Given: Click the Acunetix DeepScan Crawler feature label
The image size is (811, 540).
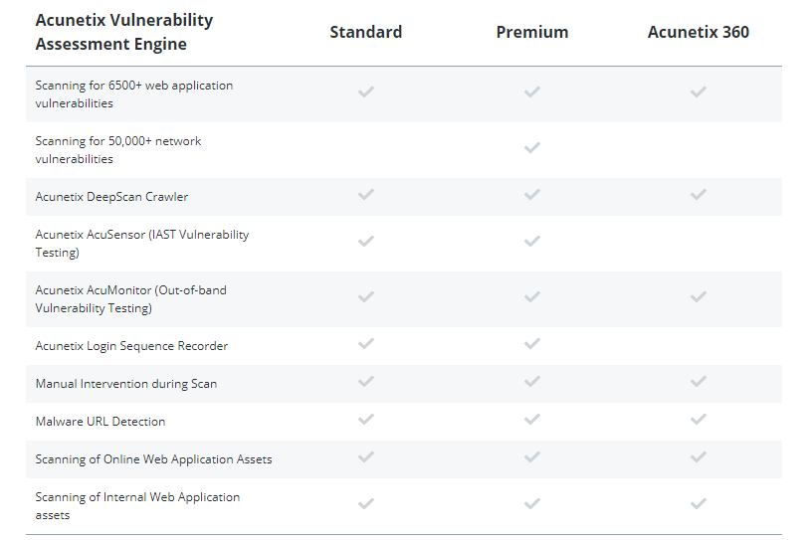Looking at the screenshot, I should (111, 197).
